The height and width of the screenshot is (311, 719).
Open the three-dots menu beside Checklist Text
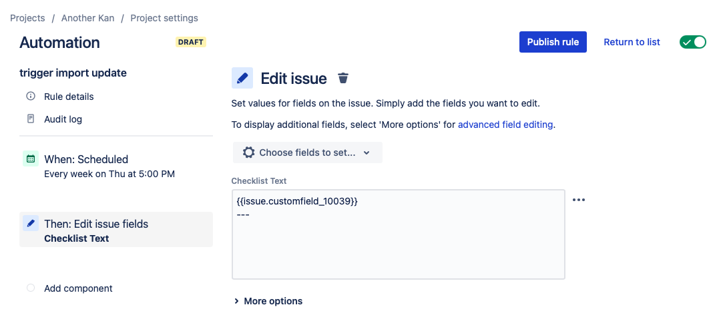(x=579, y=200)
